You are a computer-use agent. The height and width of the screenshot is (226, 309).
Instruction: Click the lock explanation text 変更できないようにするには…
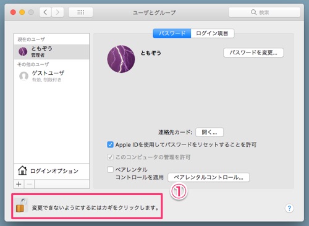pos(95,207)
